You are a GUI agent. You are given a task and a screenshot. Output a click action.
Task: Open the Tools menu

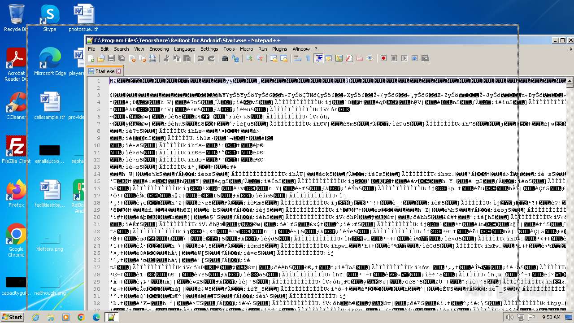[229, 49]
